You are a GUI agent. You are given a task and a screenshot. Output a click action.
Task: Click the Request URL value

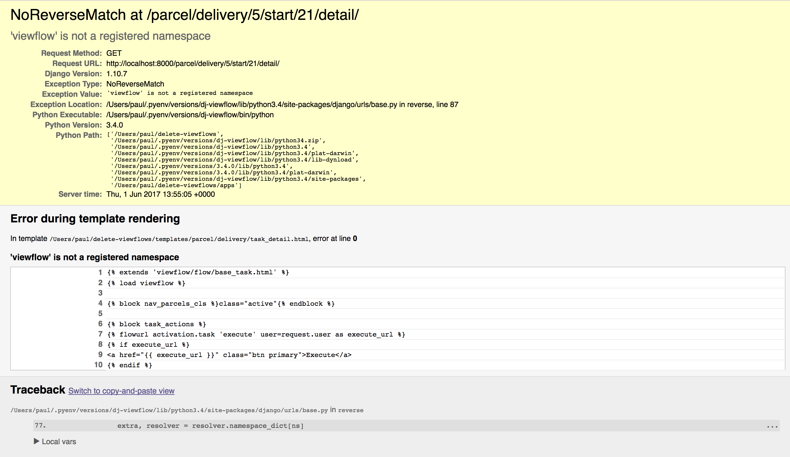coord(193,63)
